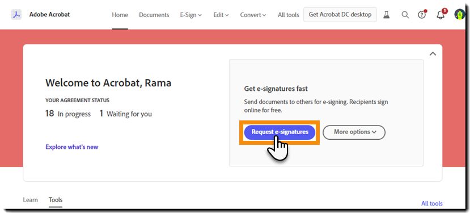Open All tools in top navigation
The width and height of the screenshot is (470, 213).
[x=289, y=15]
